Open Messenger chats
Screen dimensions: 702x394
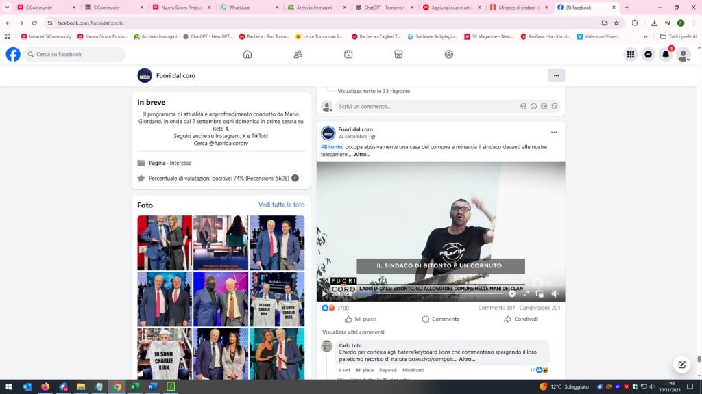(x=648, y=55)
